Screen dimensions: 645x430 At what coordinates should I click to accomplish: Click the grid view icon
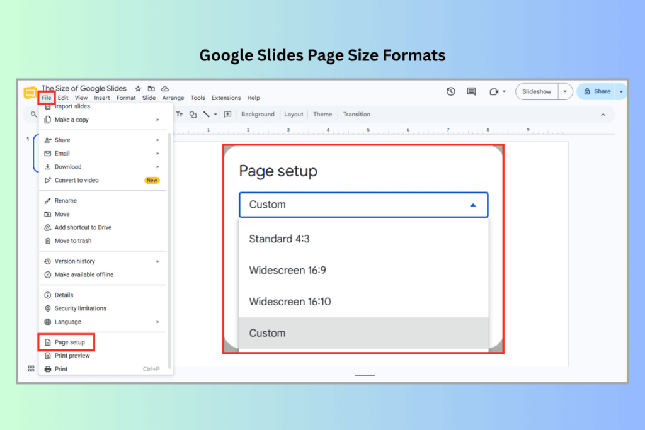click(31, 369)
